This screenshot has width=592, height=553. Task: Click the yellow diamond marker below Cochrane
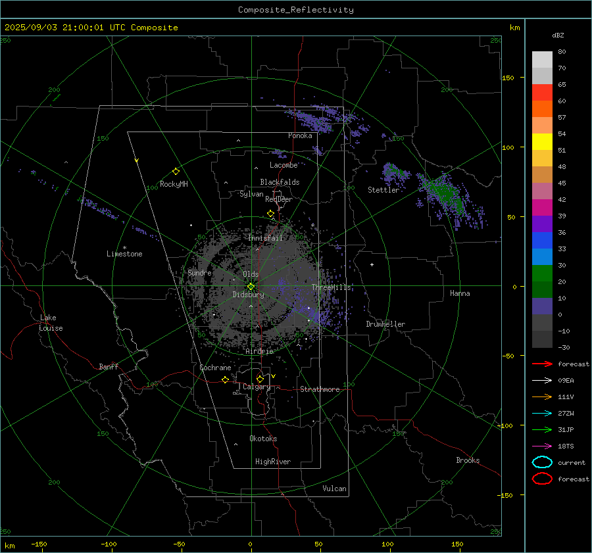click(x=225, y=380)
